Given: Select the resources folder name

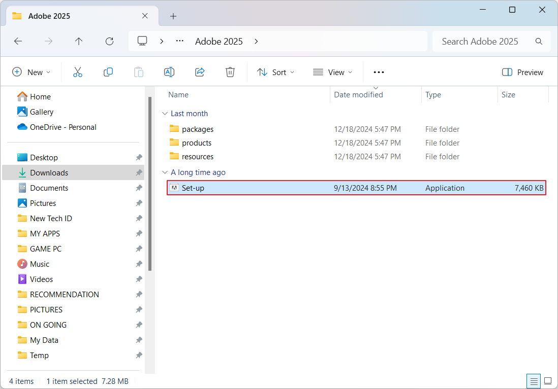Looking at the screenshot, I should point(198,157).
